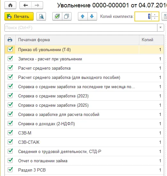This screenshot has width=167, height=176.
Task: Uncheck Приказ об увольнении (Т-8) checkbox
Action: point(10,49)
